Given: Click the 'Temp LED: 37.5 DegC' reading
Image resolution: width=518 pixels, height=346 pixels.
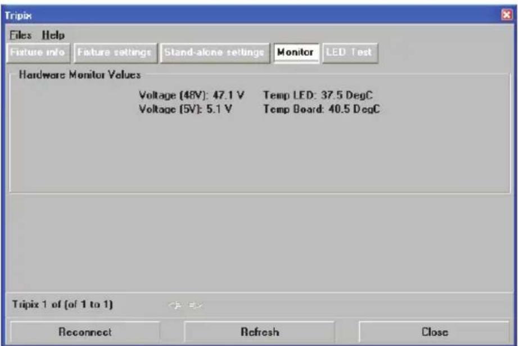Looking at the screenshot, I should 318,96.
